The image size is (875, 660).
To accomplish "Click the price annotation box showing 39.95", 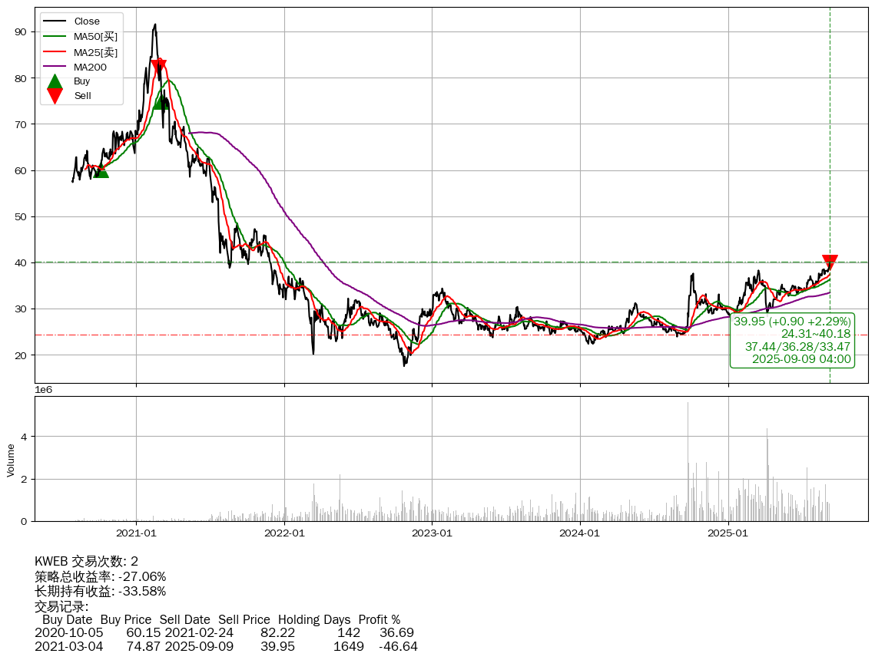I will point(792,340).
